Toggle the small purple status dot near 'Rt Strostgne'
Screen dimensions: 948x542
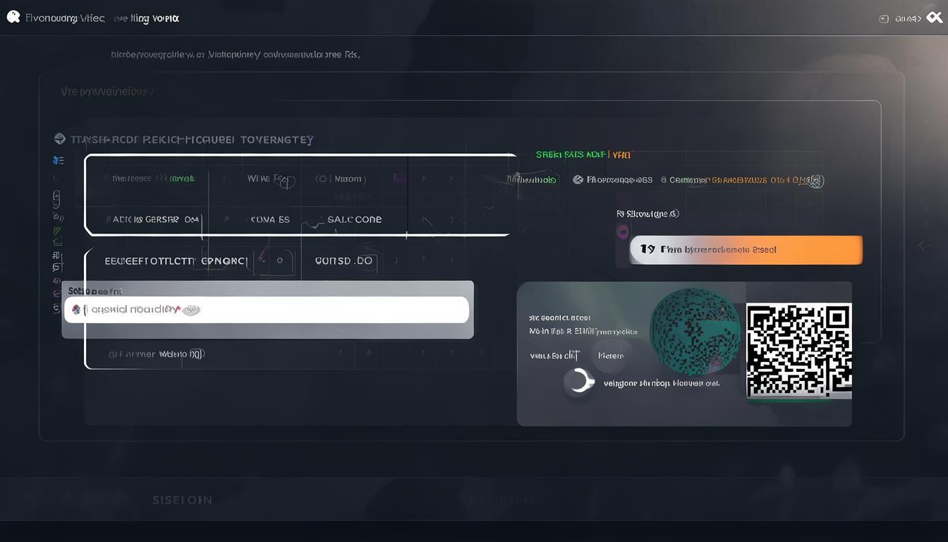click(x=623, y=231)
